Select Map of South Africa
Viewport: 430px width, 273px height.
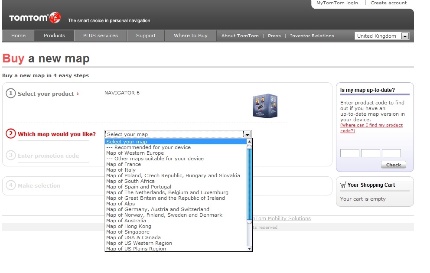(x=176, y=181)
